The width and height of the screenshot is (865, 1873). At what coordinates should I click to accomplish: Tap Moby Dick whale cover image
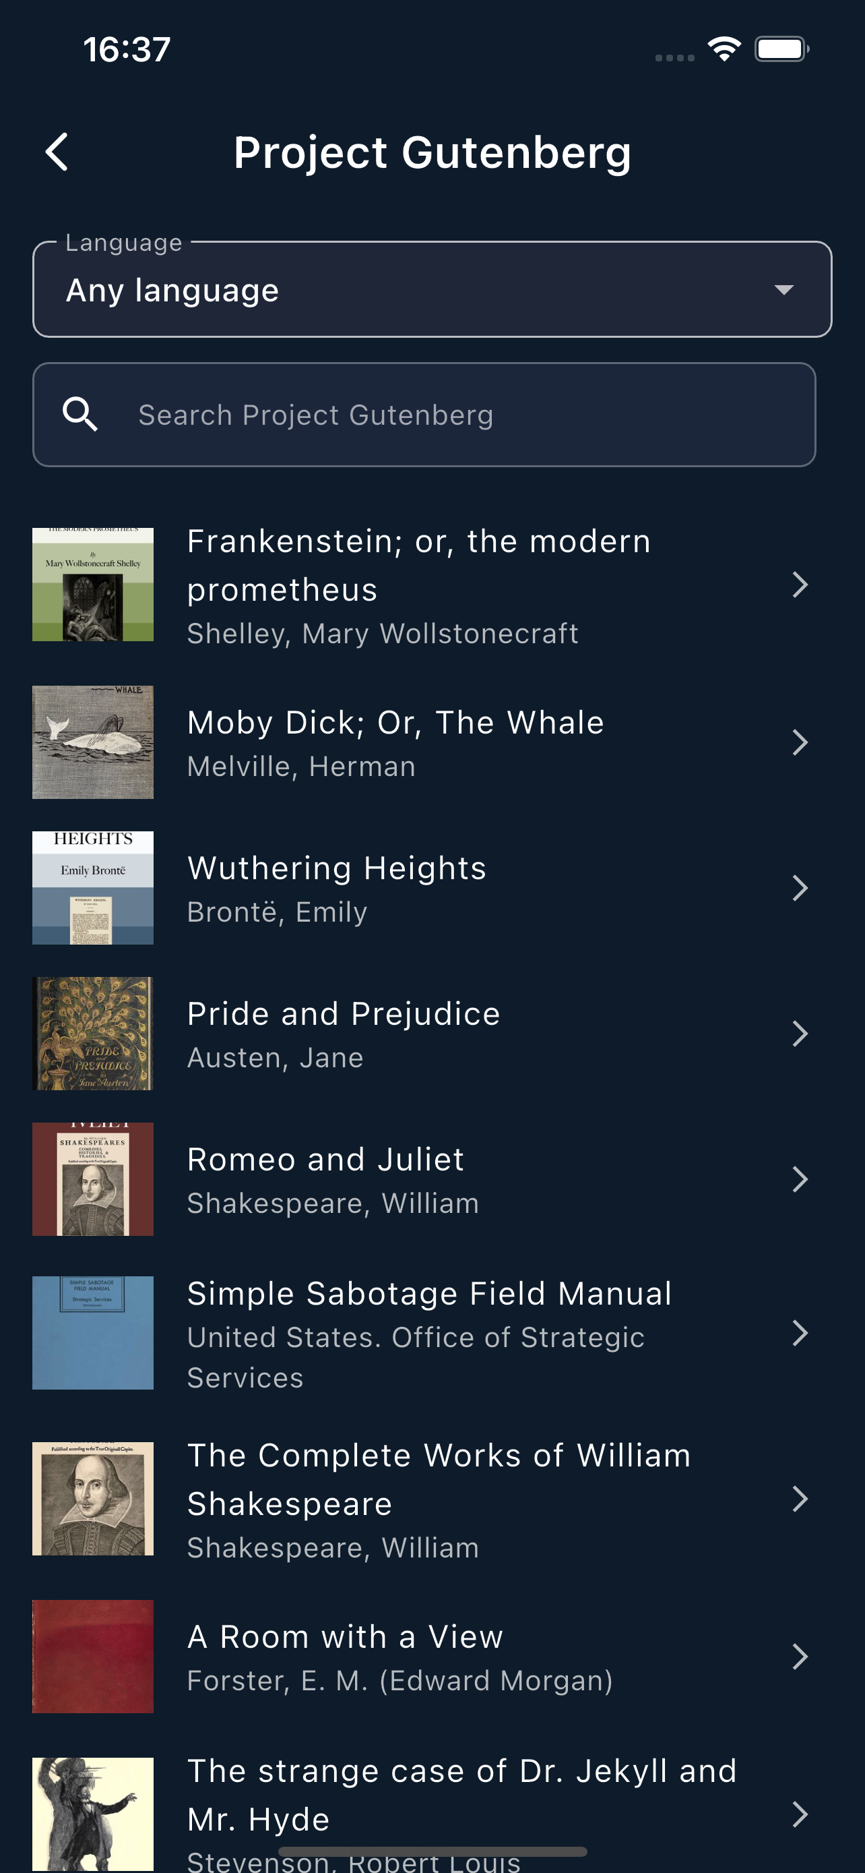click(x=93, y=742)
